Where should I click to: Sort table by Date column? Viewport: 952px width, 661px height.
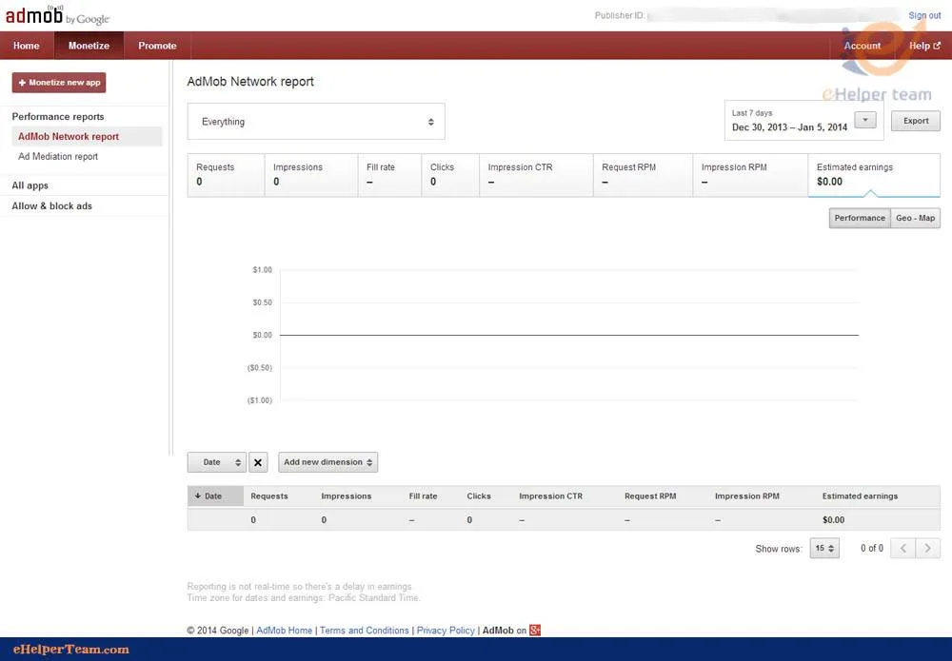click(x=215, y=496)
